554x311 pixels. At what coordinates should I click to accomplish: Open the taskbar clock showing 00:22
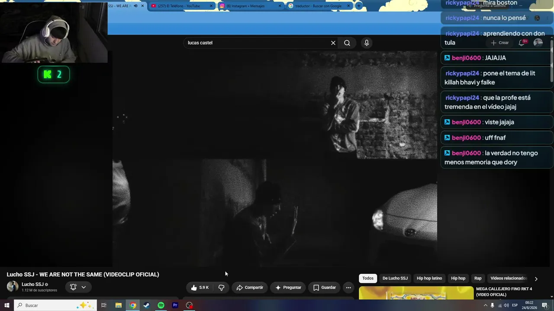pos(529,305)
